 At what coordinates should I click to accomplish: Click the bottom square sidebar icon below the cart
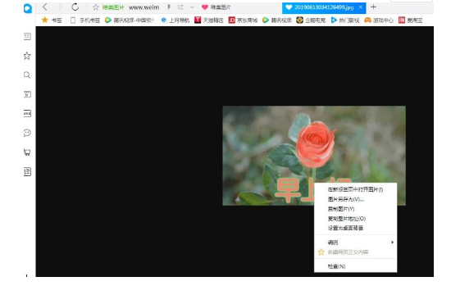(x=27, y=171)
